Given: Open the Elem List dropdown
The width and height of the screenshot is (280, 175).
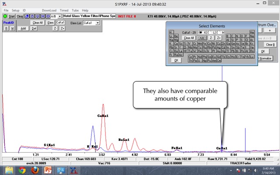Looking at the screenshot, I should point(97,23).
